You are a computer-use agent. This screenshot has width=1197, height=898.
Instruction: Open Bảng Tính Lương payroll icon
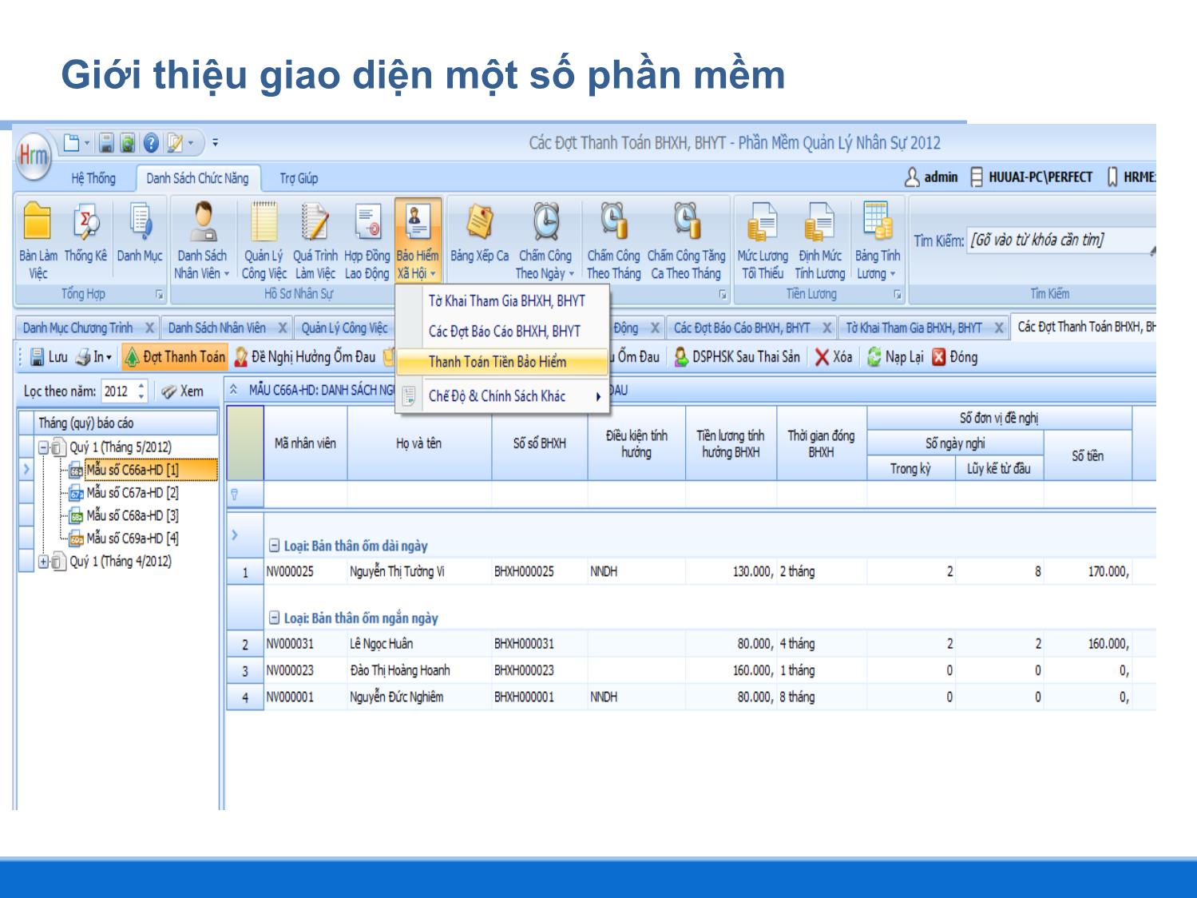[x=877, y=240]
